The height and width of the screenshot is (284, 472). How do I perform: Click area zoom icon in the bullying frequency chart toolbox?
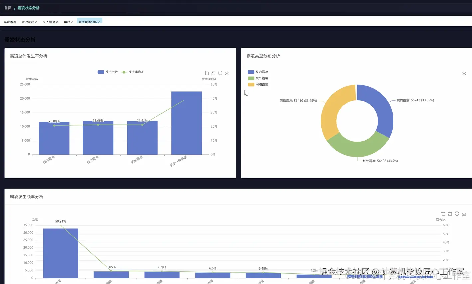click(x=443, y=214)
